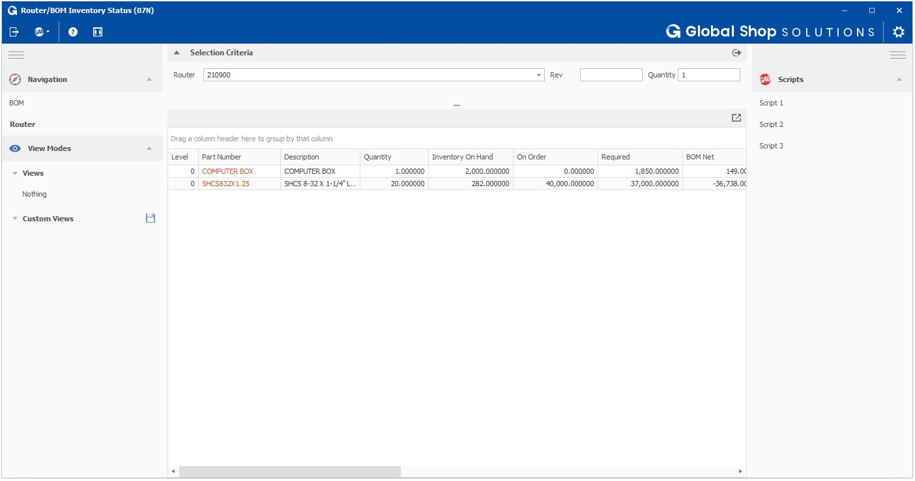
Task: Click the scrollbar right arrow
Action: coord(740,471)
